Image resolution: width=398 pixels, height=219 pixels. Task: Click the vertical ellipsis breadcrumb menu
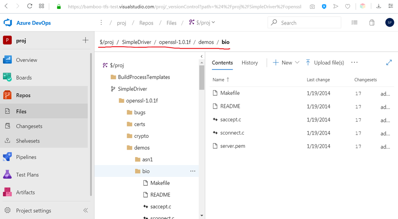[x=101, y=23]
